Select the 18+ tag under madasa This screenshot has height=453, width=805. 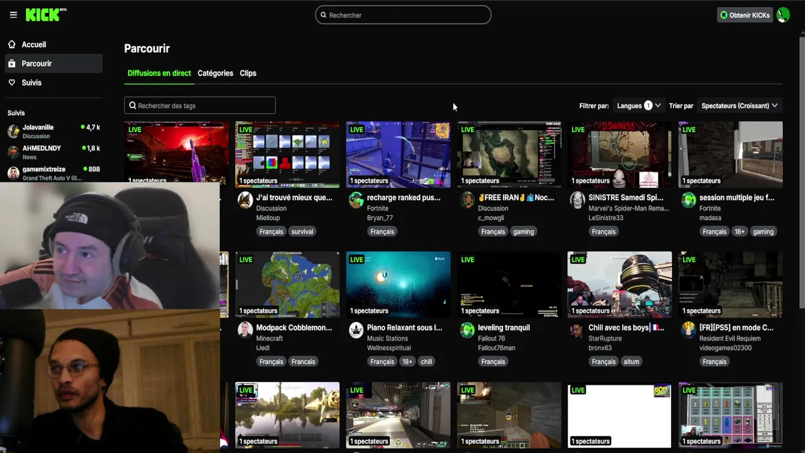740,232
